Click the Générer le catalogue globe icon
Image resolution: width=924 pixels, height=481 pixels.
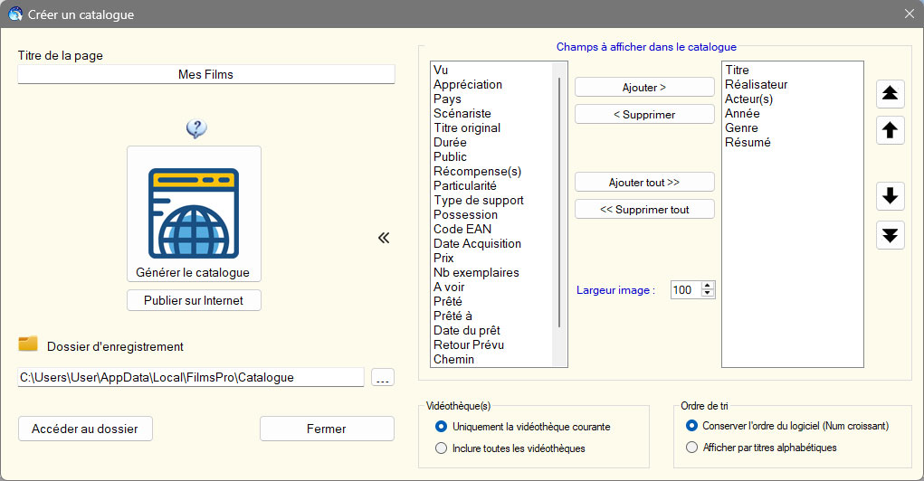194,213
